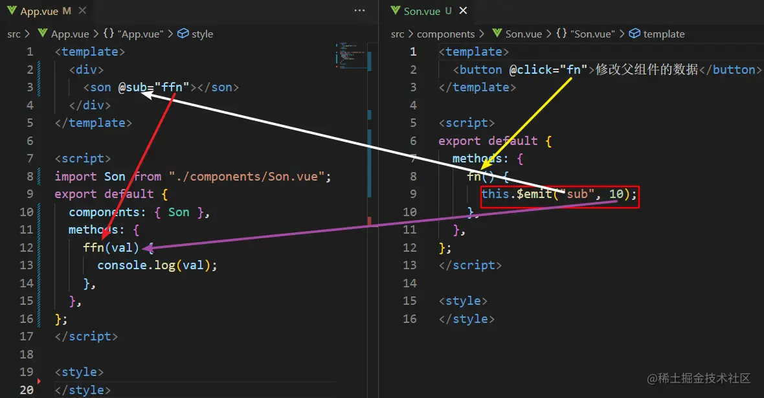Image resolution: width=764 pixels, height=398 pixels.
Task: Click the <script> tag in Son.vue
Action: click(x=466, y=123)
